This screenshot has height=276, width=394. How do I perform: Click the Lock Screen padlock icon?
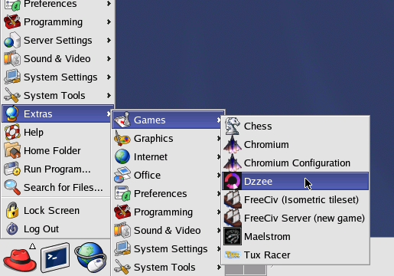pyautogui.click(x=12, y=210)
